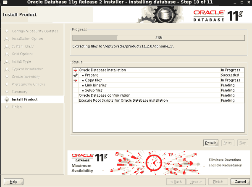The width and height of the screenshot is (252, 187).
Task: Click the gear database header graphic
Action: pos(161,14)
